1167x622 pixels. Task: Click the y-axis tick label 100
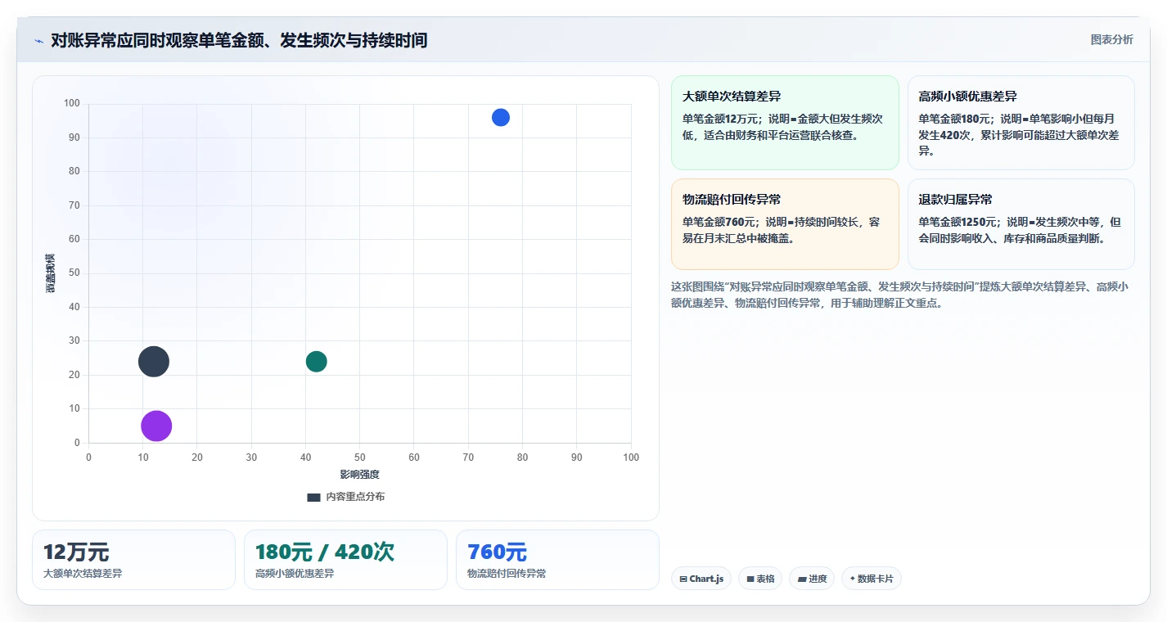[x=72, y=103]
